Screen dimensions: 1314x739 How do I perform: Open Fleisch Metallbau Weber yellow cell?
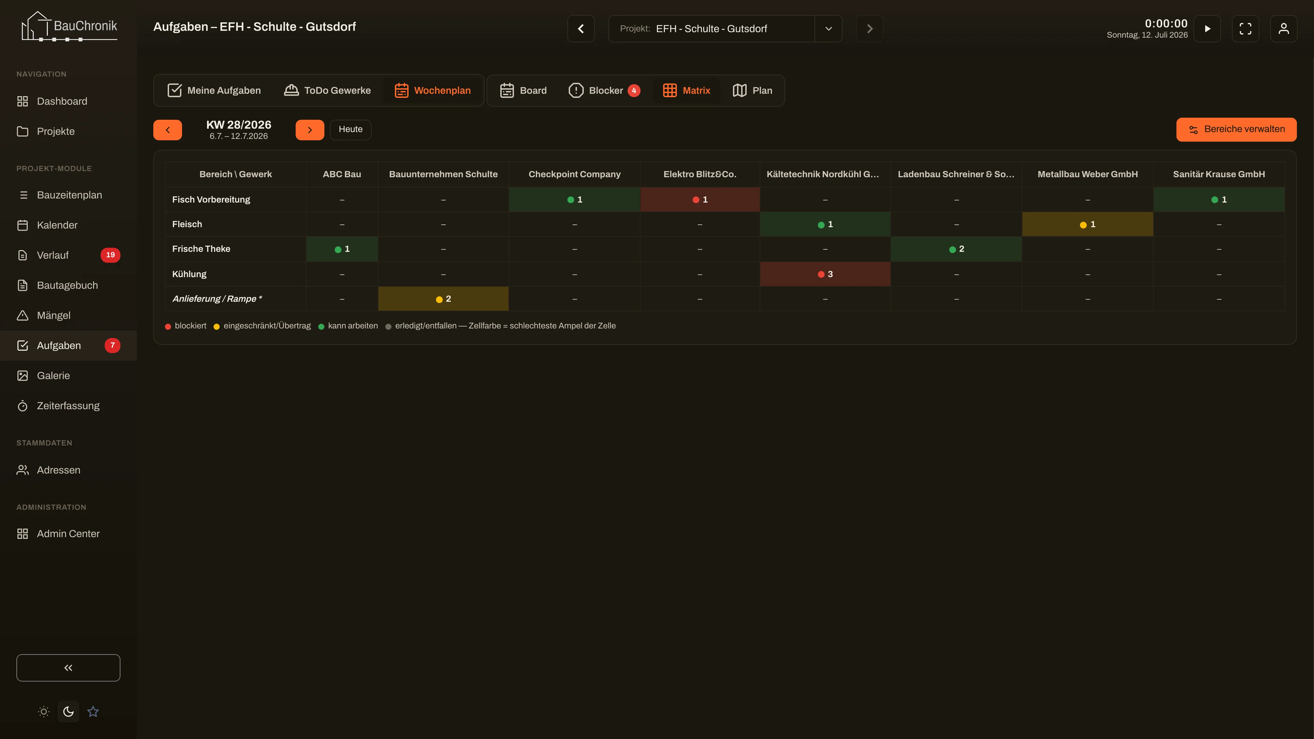click(1087, 224)
